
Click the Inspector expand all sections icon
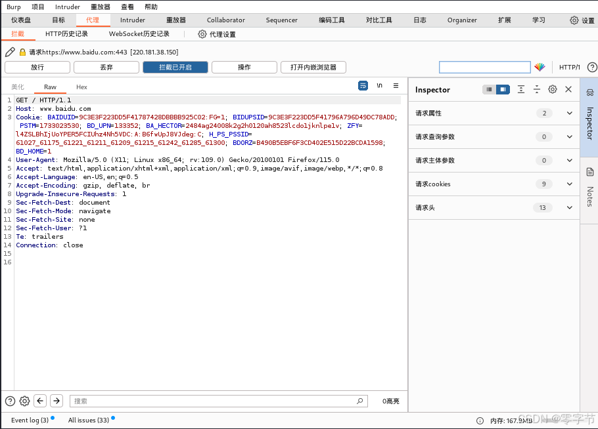(x=521, y=89)
